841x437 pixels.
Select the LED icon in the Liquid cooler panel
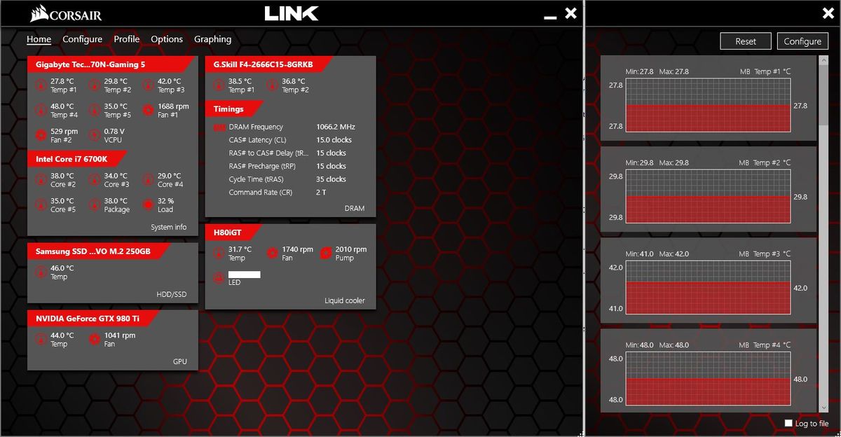[x=219, y=277]
